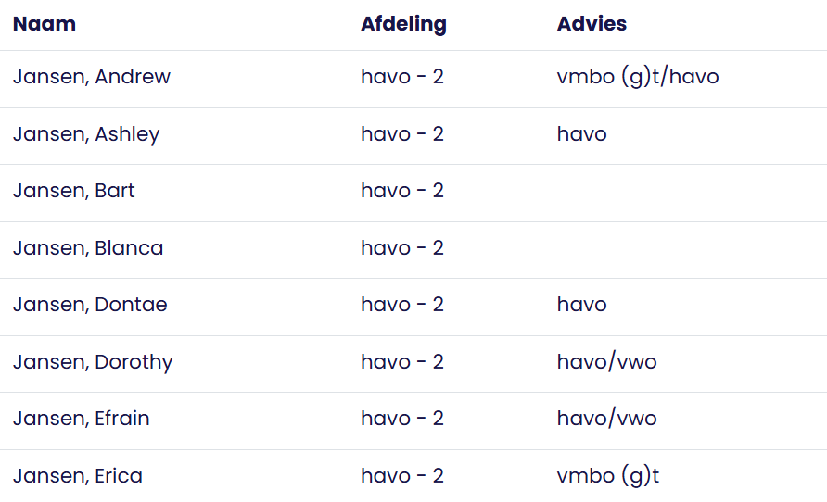Click the Advies column header
Viewport: 827px width, 502px height.
(592, 24)
